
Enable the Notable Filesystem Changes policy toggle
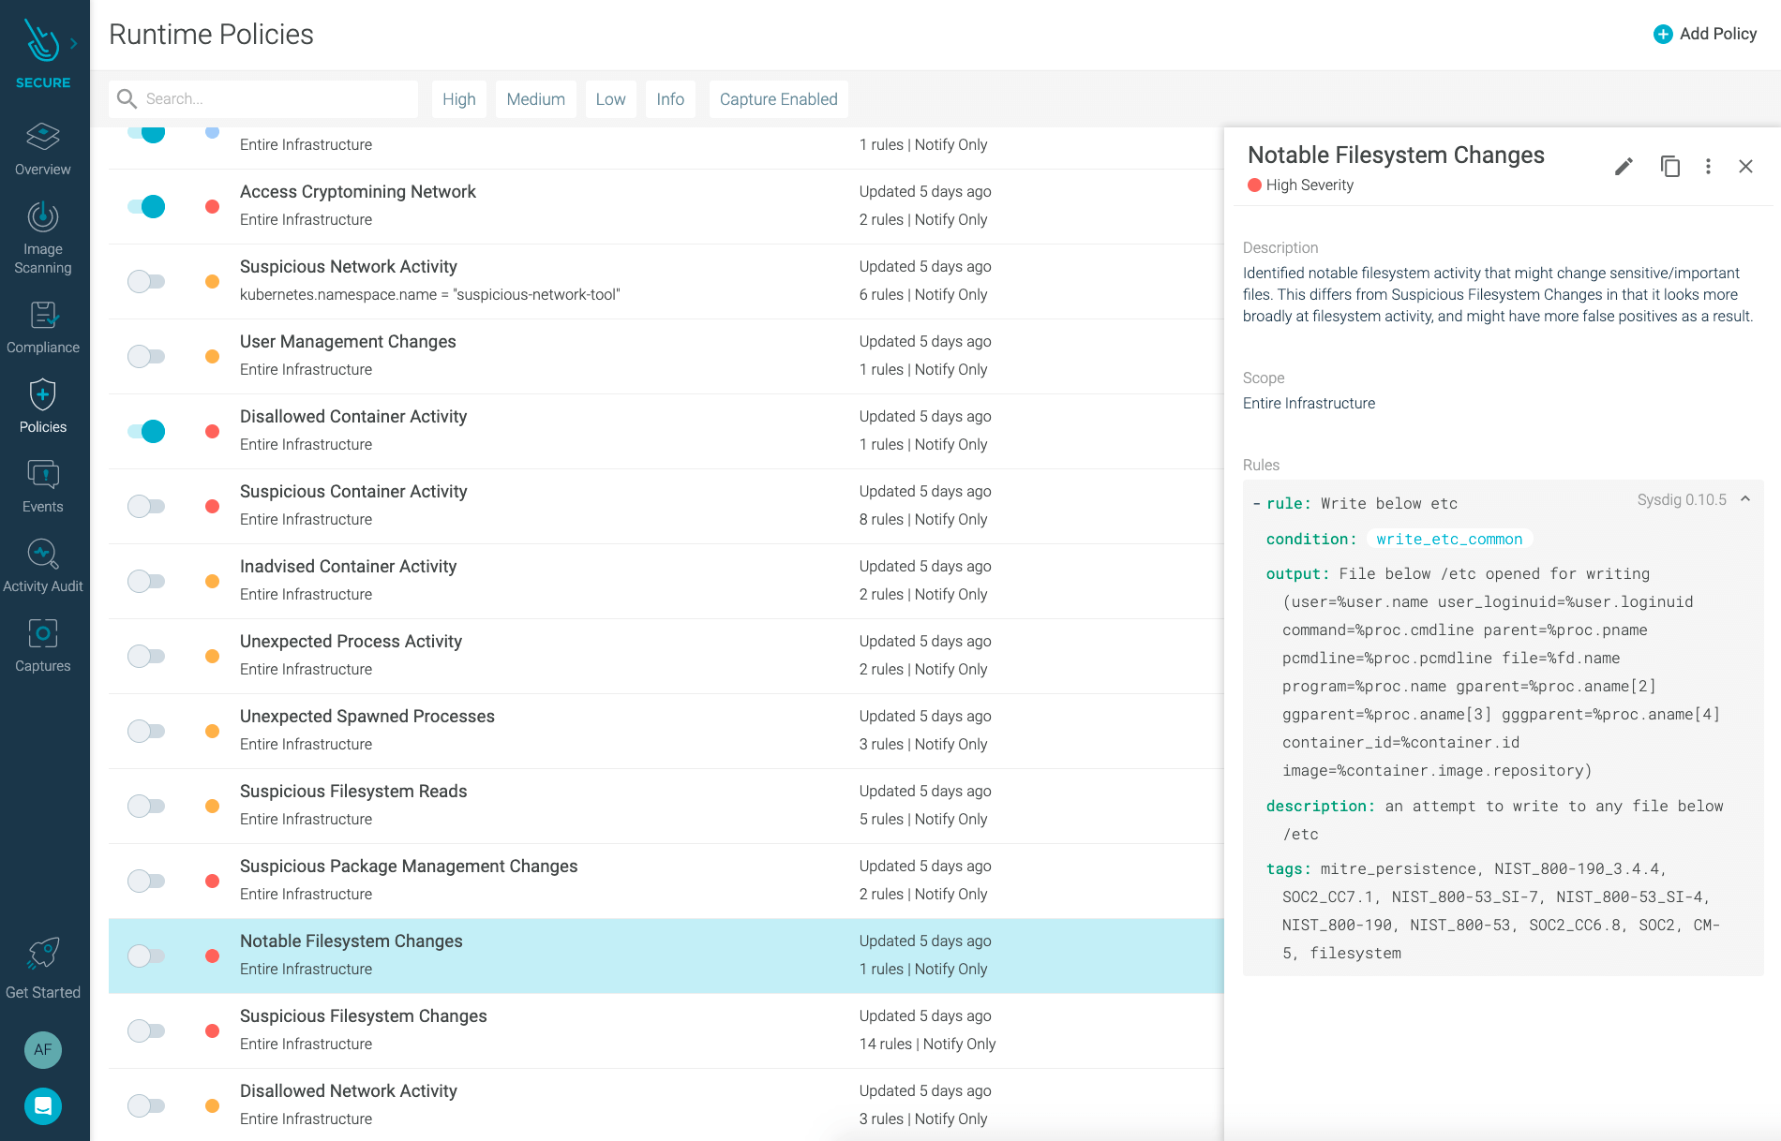click(146, 956)
